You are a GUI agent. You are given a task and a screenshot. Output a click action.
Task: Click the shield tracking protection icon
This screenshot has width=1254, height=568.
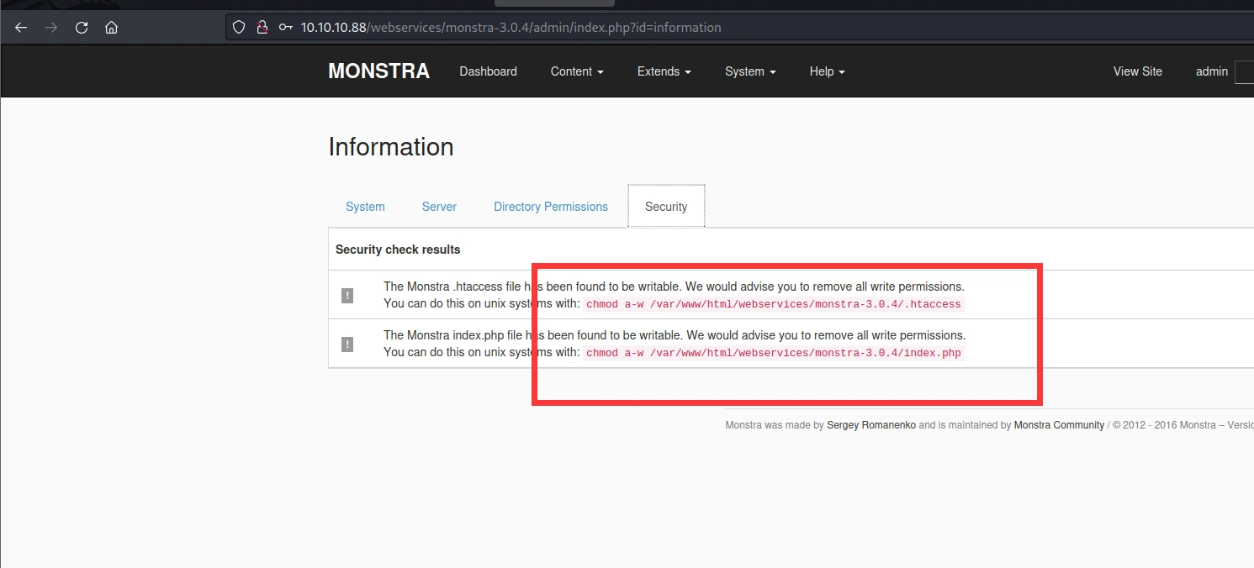pyautogui.click(x=239, y=27)
